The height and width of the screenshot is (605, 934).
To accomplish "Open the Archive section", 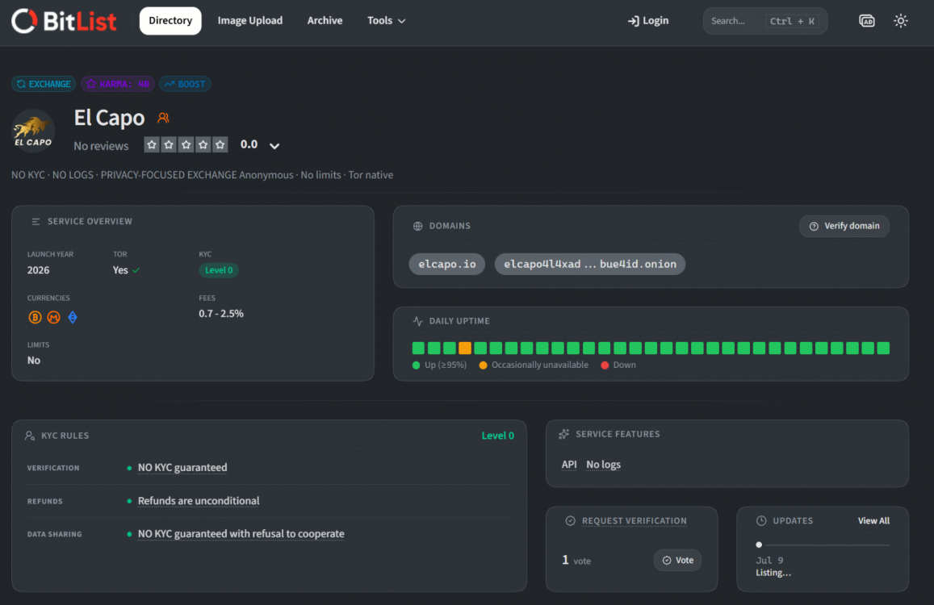I will [325, 21].
